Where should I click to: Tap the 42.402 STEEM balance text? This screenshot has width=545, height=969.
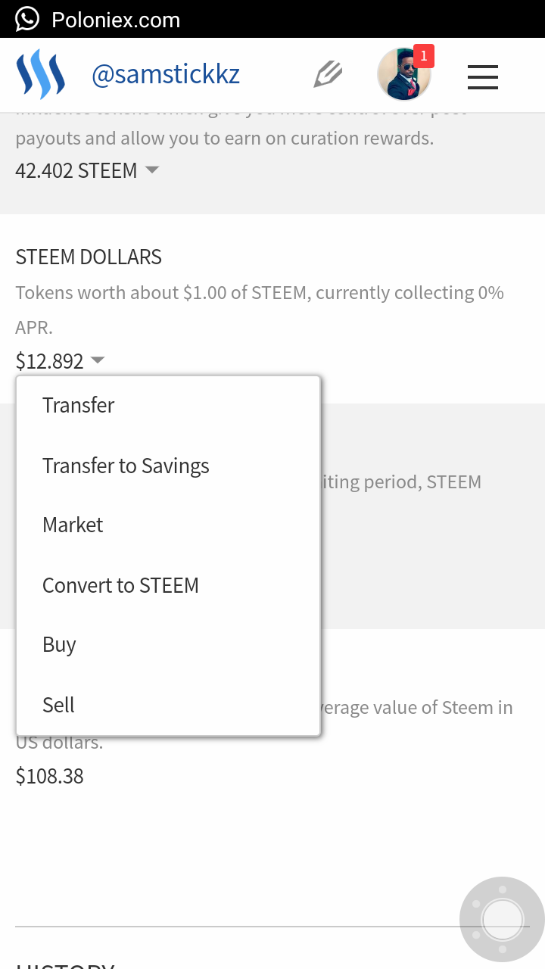76,170
